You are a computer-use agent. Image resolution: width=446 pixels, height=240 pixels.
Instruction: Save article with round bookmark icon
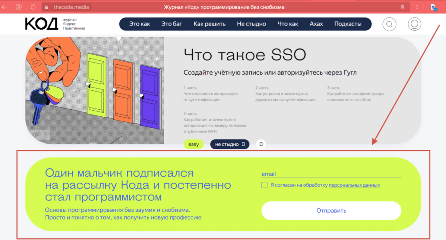coord(260,144)
